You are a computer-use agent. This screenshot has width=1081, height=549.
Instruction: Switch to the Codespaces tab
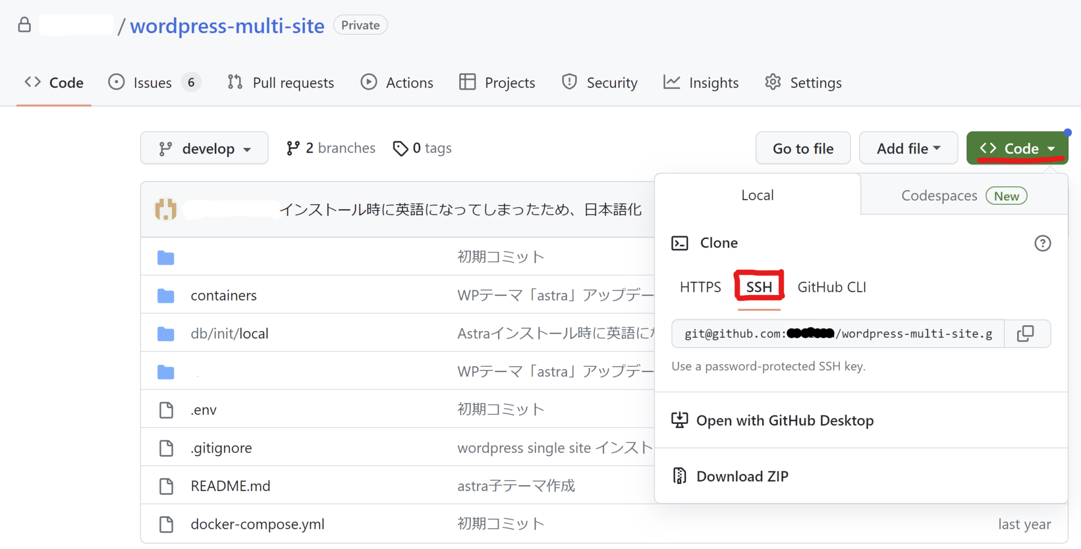tap(940, 195)
